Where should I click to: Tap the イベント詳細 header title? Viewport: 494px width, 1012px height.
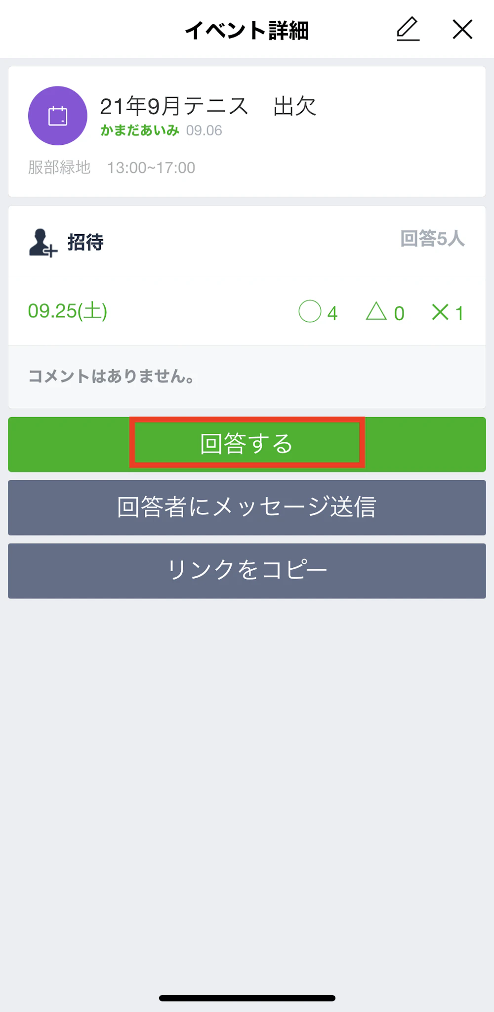click(x=247, y=30)
